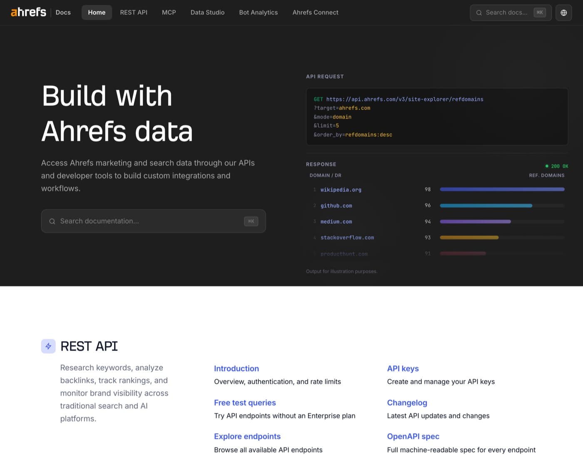Click wikipedia.org in the response table

(x=341, y=190)
